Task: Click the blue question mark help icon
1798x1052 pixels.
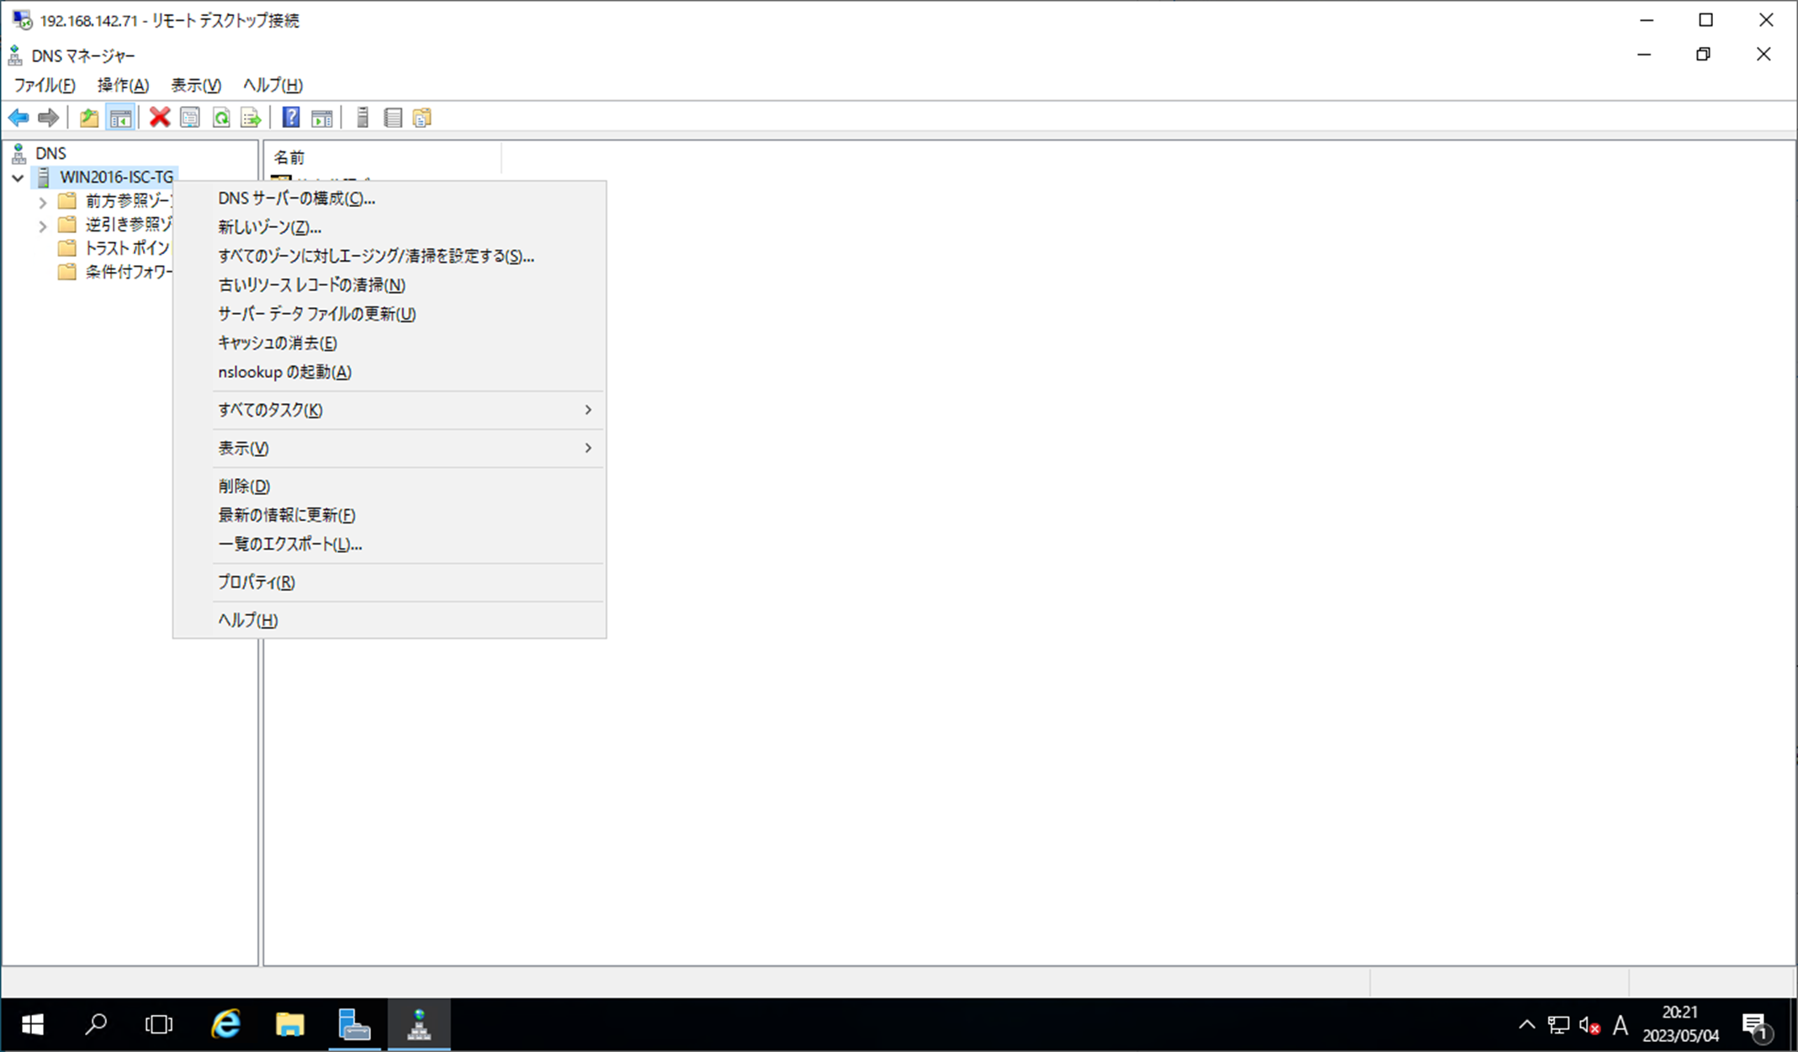Action: 290,118
